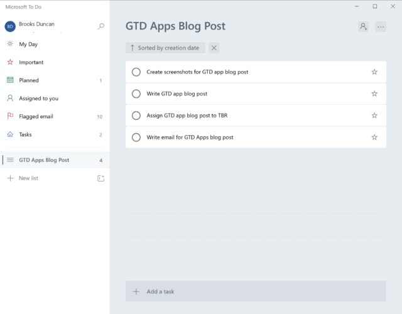The height and width of the screenshot is (314, 402).
Task: Open the share list person icon
Action: tap(363, 26)
